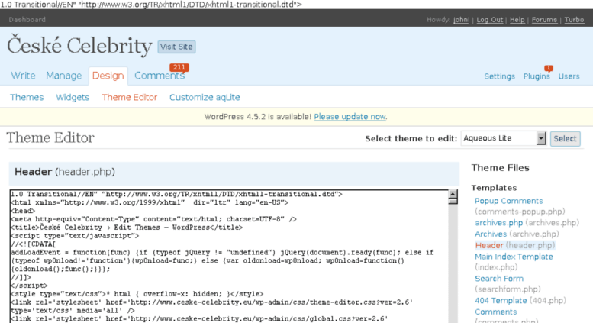This screenshot has width=593, height=323.
Task: Click the '(comments-popup.php)' file name text
Action: click(x=520, y=212)
